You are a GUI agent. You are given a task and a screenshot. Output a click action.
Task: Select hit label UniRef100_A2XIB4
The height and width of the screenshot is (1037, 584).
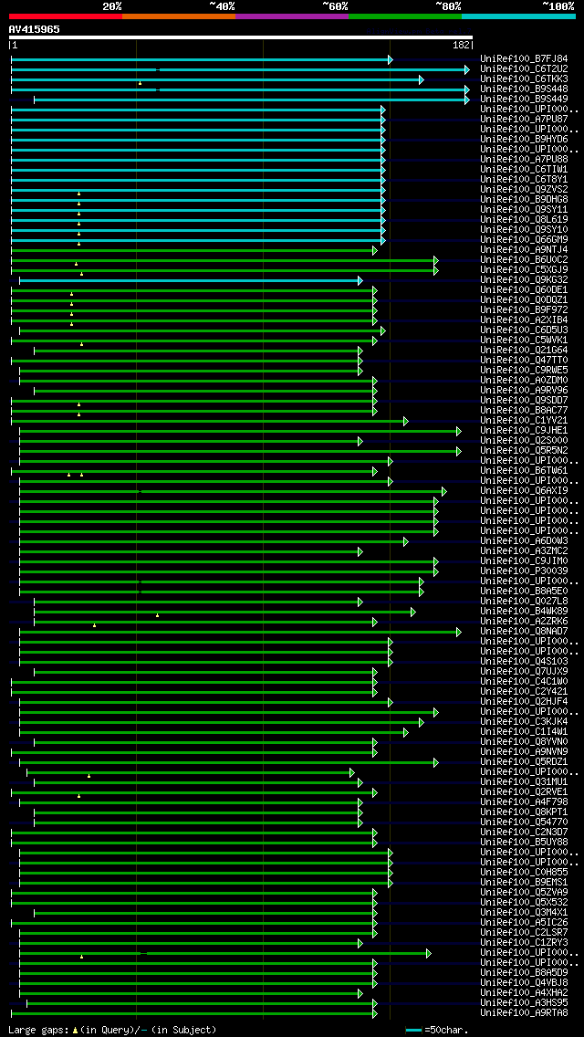click(524, 320)
